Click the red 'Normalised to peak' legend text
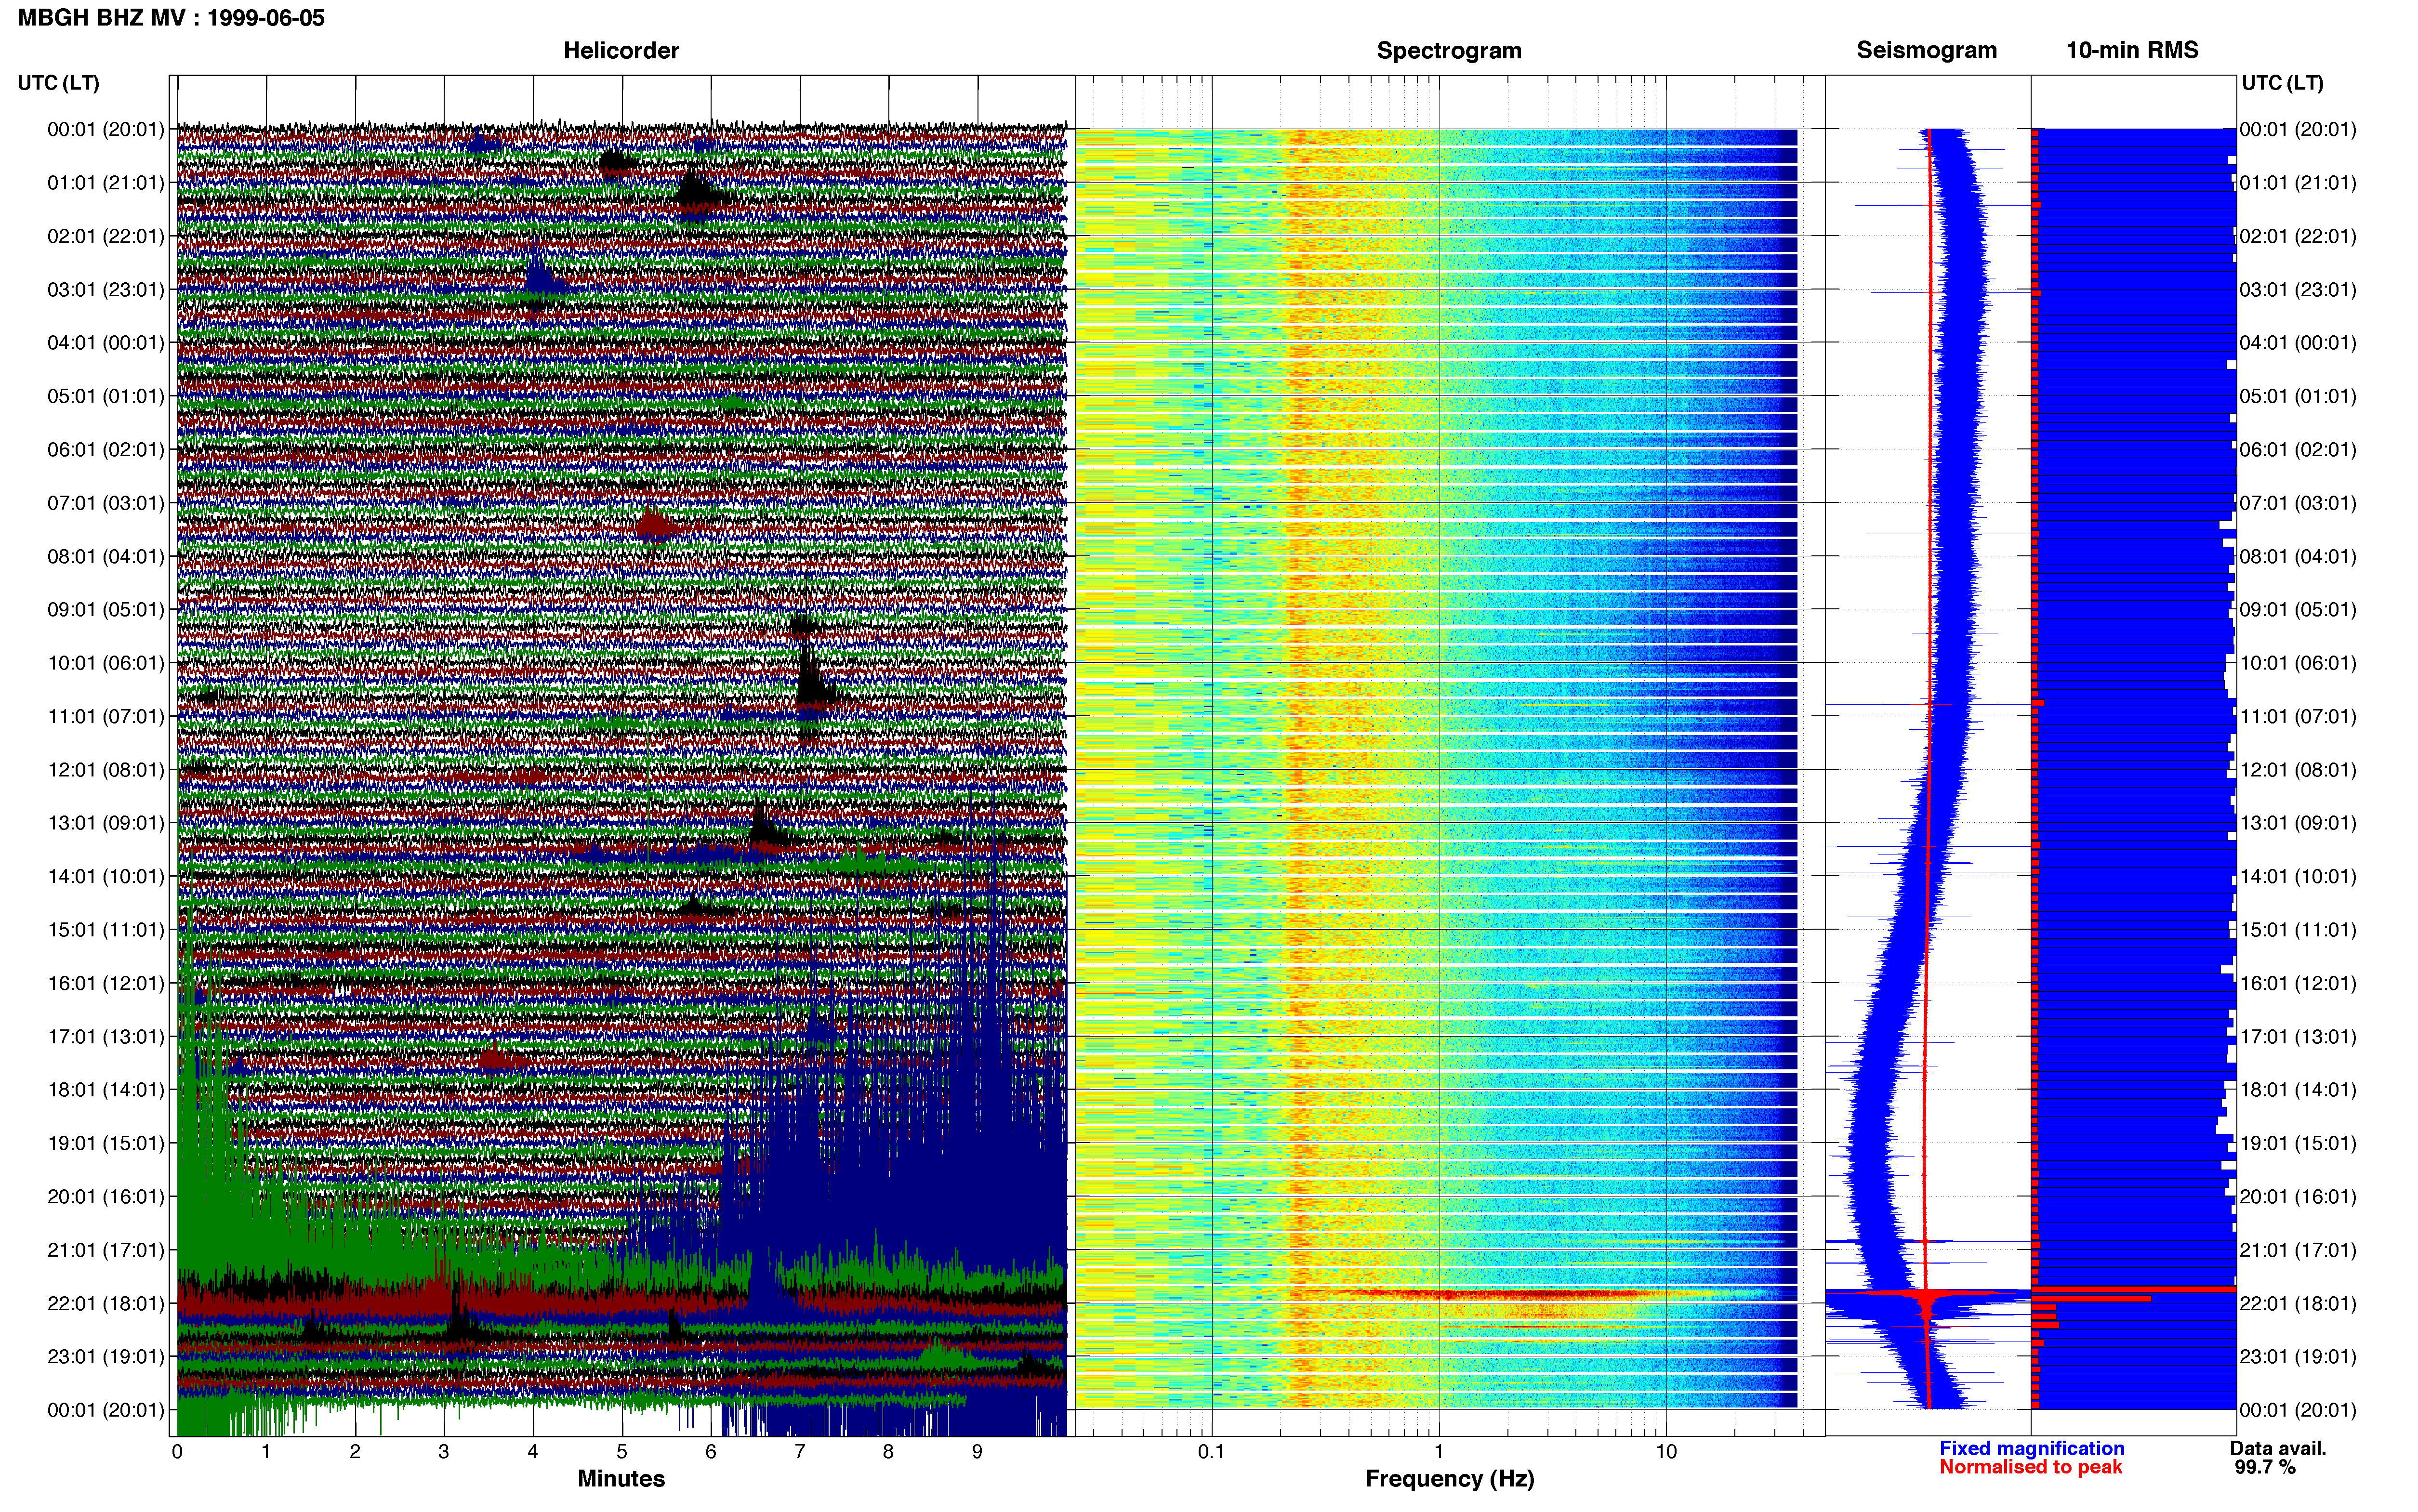 pyautogui.click(x=2030, y=1467)
